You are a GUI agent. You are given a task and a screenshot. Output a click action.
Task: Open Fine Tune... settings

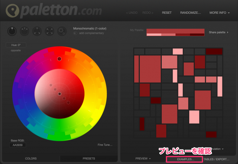(x=105, y=145)
